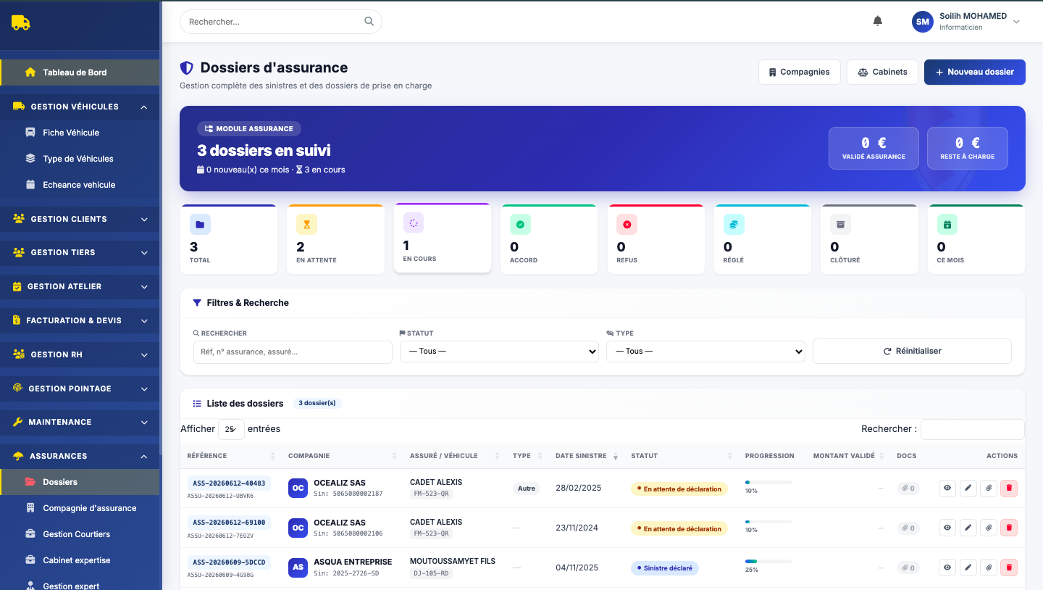Viewport: 1043px width, 590px height.
Task: Focus the global Rechercher search field
Action: [x=281, y=22]
